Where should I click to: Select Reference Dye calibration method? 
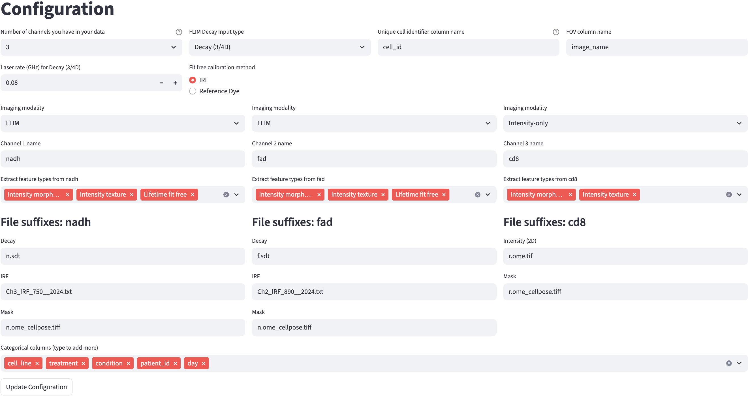193,91
